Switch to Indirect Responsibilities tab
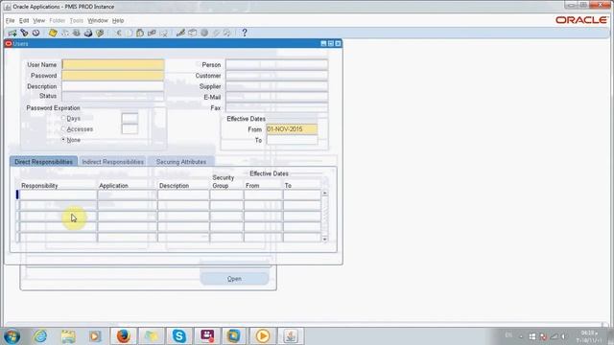Viewport: 614px width, 345px height. tap(113, 162)
